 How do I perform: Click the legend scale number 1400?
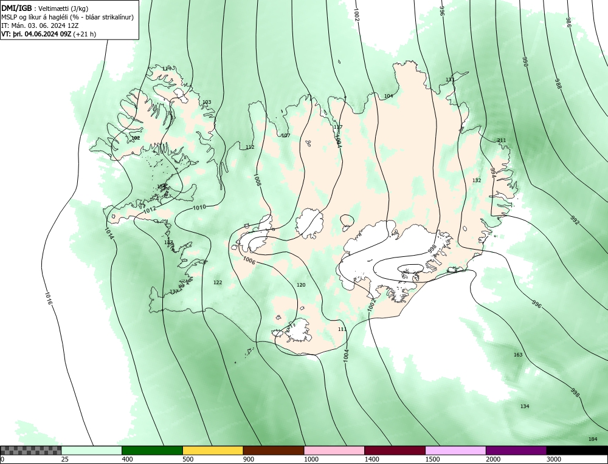click(372, 459)
